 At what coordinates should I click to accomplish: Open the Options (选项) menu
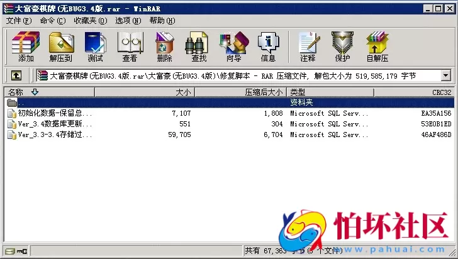[x=128, y=21]
